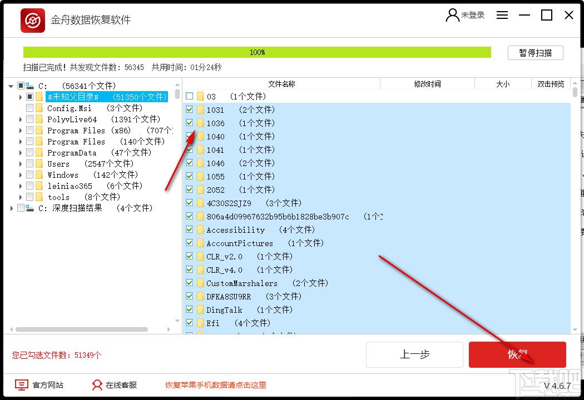Screen dimensions: 584x400
Task: Click folder icon of ProgramData in tree
Action: [x=39, y=153]
